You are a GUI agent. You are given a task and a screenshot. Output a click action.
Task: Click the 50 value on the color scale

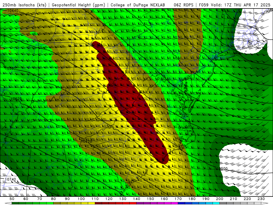(12, 199)
